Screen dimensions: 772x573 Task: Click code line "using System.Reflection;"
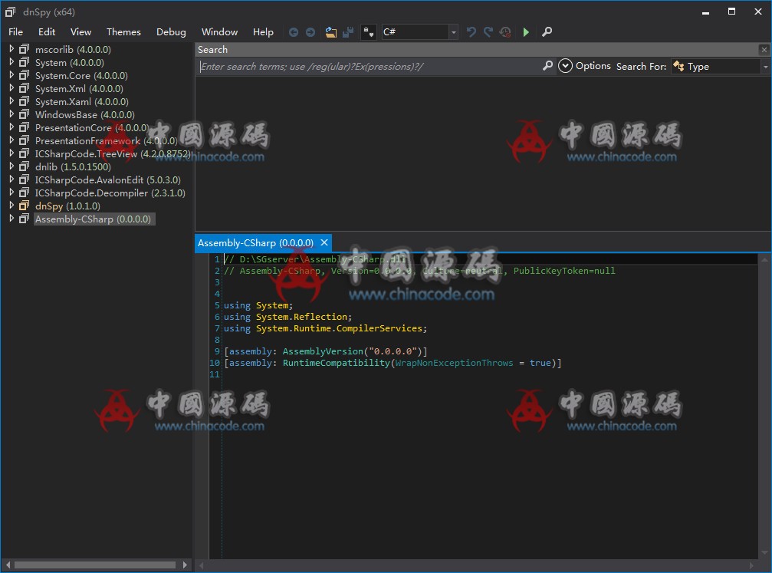(288, 317)
